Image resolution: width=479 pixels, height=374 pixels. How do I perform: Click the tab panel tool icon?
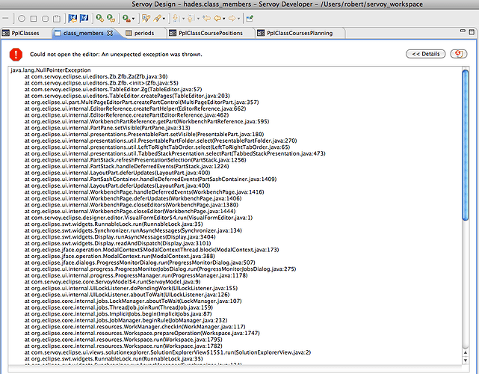pyautogui.click(x=57, y=19)
